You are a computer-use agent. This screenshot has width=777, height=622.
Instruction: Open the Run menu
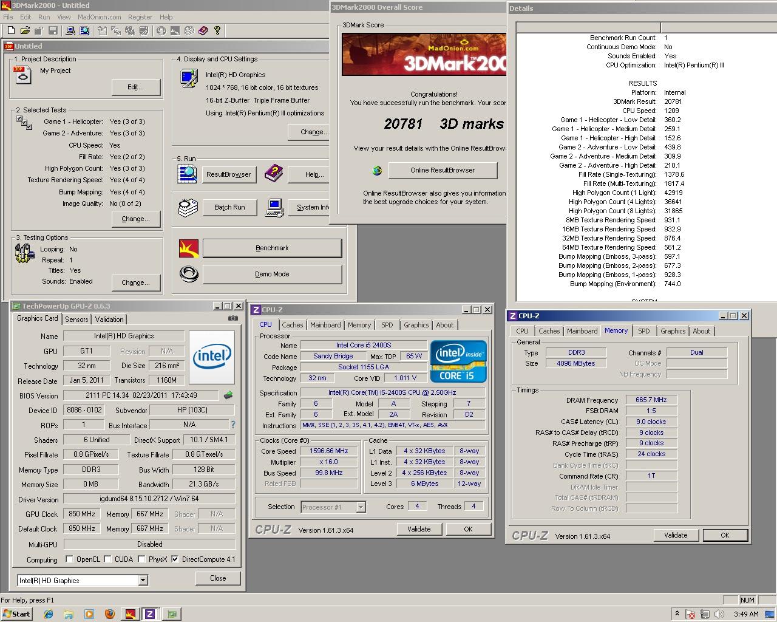pos(44,17)
